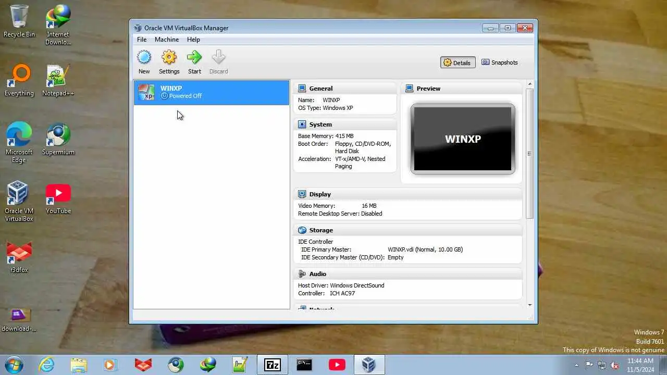Screen dimensions: 667x375
Task: Click the WINXP preview thumbnail
Action: (463, 139)
